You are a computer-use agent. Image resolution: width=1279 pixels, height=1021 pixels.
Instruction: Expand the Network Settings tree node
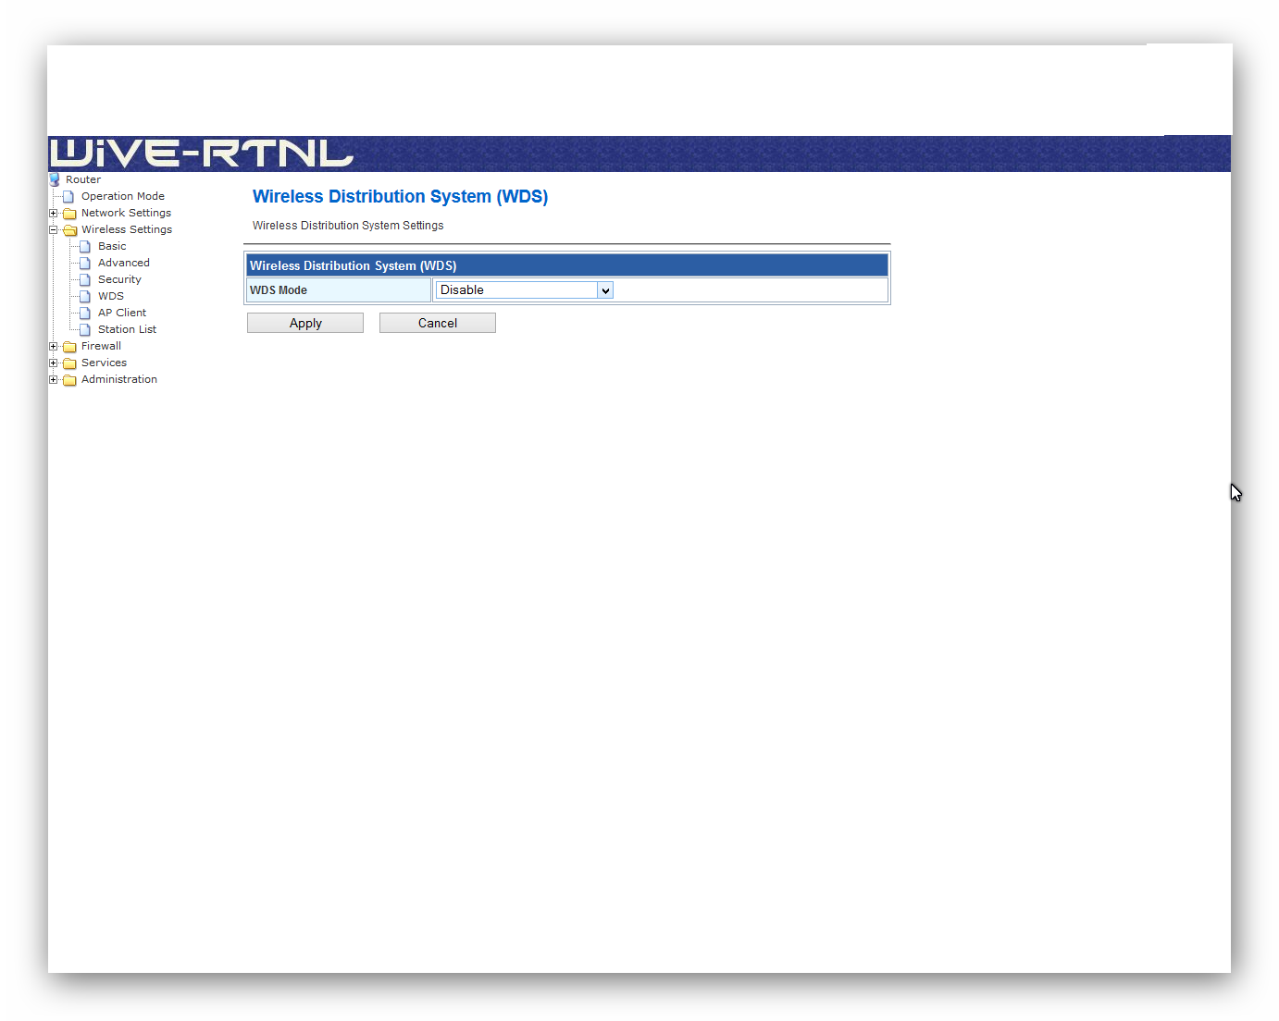tap(54, 213)
